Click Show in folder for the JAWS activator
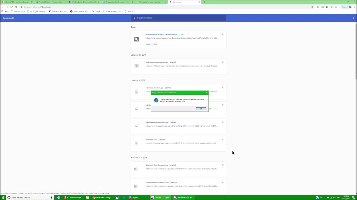Viewport: 357px width, 200px height. 151,44
